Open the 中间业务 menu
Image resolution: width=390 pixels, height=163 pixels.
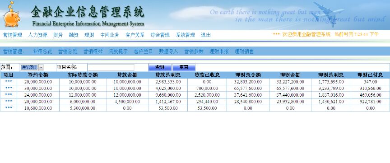tap(110, 35)
